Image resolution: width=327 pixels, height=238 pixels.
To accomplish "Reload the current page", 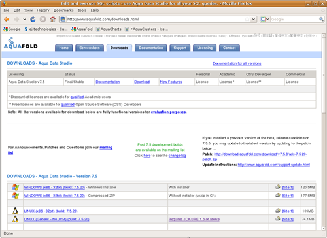I will tap(33, 19).
